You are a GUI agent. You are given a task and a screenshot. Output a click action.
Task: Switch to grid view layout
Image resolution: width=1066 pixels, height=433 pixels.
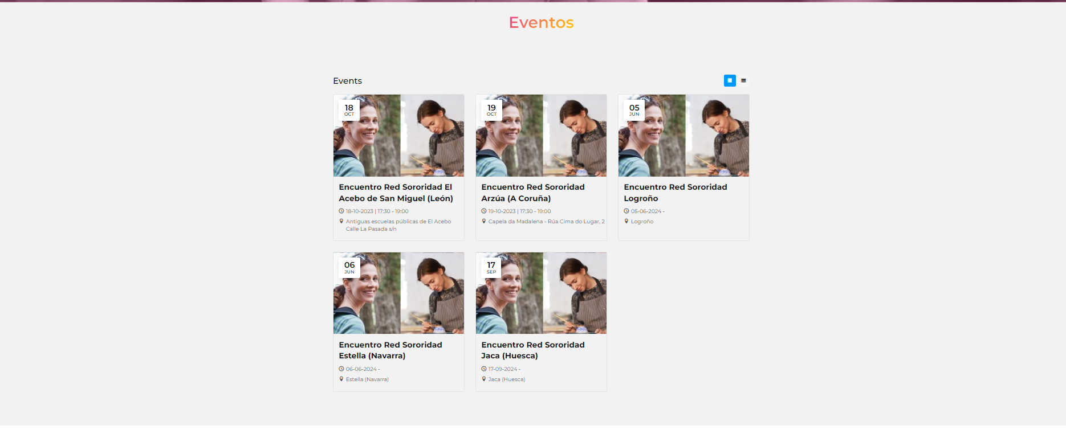pos(730,80)
